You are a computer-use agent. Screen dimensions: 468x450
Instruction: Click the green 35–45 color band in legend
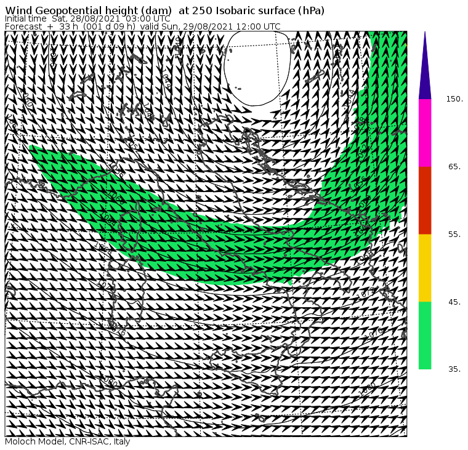(x=425, y=335)
